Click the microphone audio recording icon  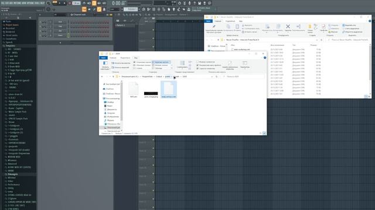coord(189,3)
